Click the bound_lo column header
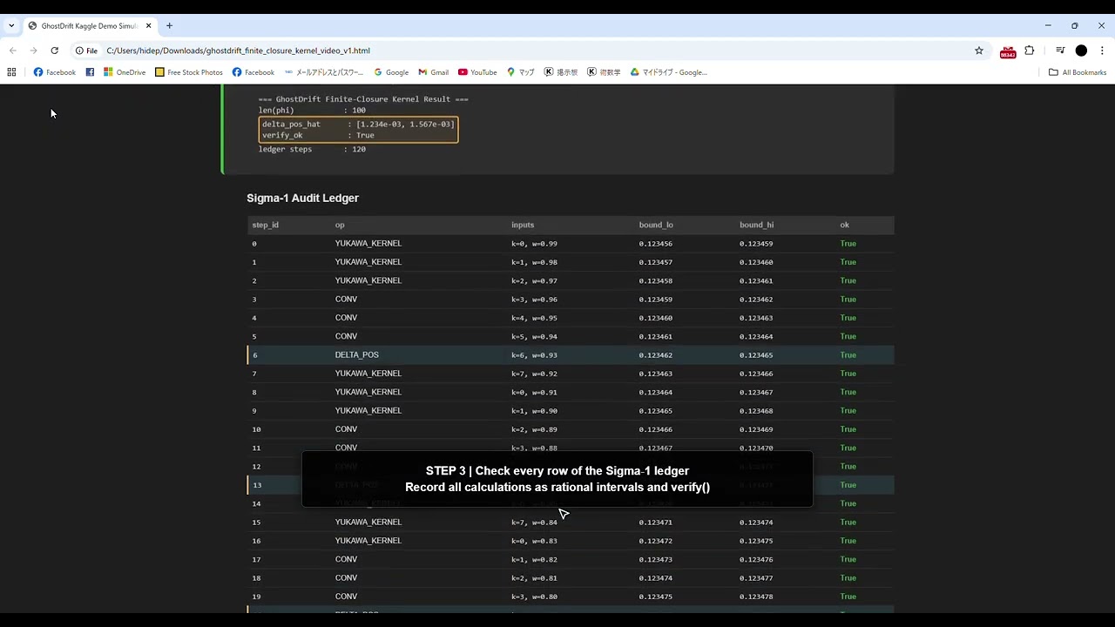The height and width of the screenshot is (627, 1115). point(656,226)
